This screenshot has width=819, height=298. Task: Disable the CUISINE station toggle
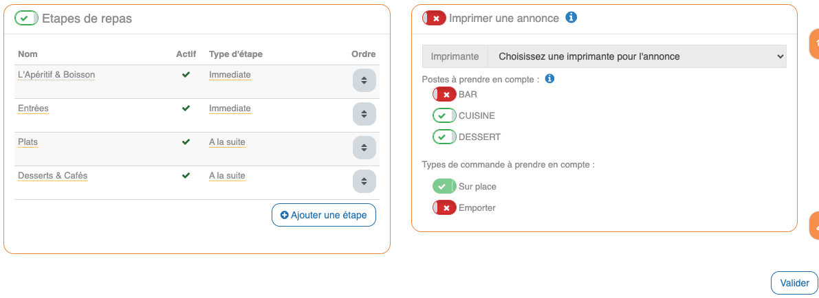click(x=444, y=116)
